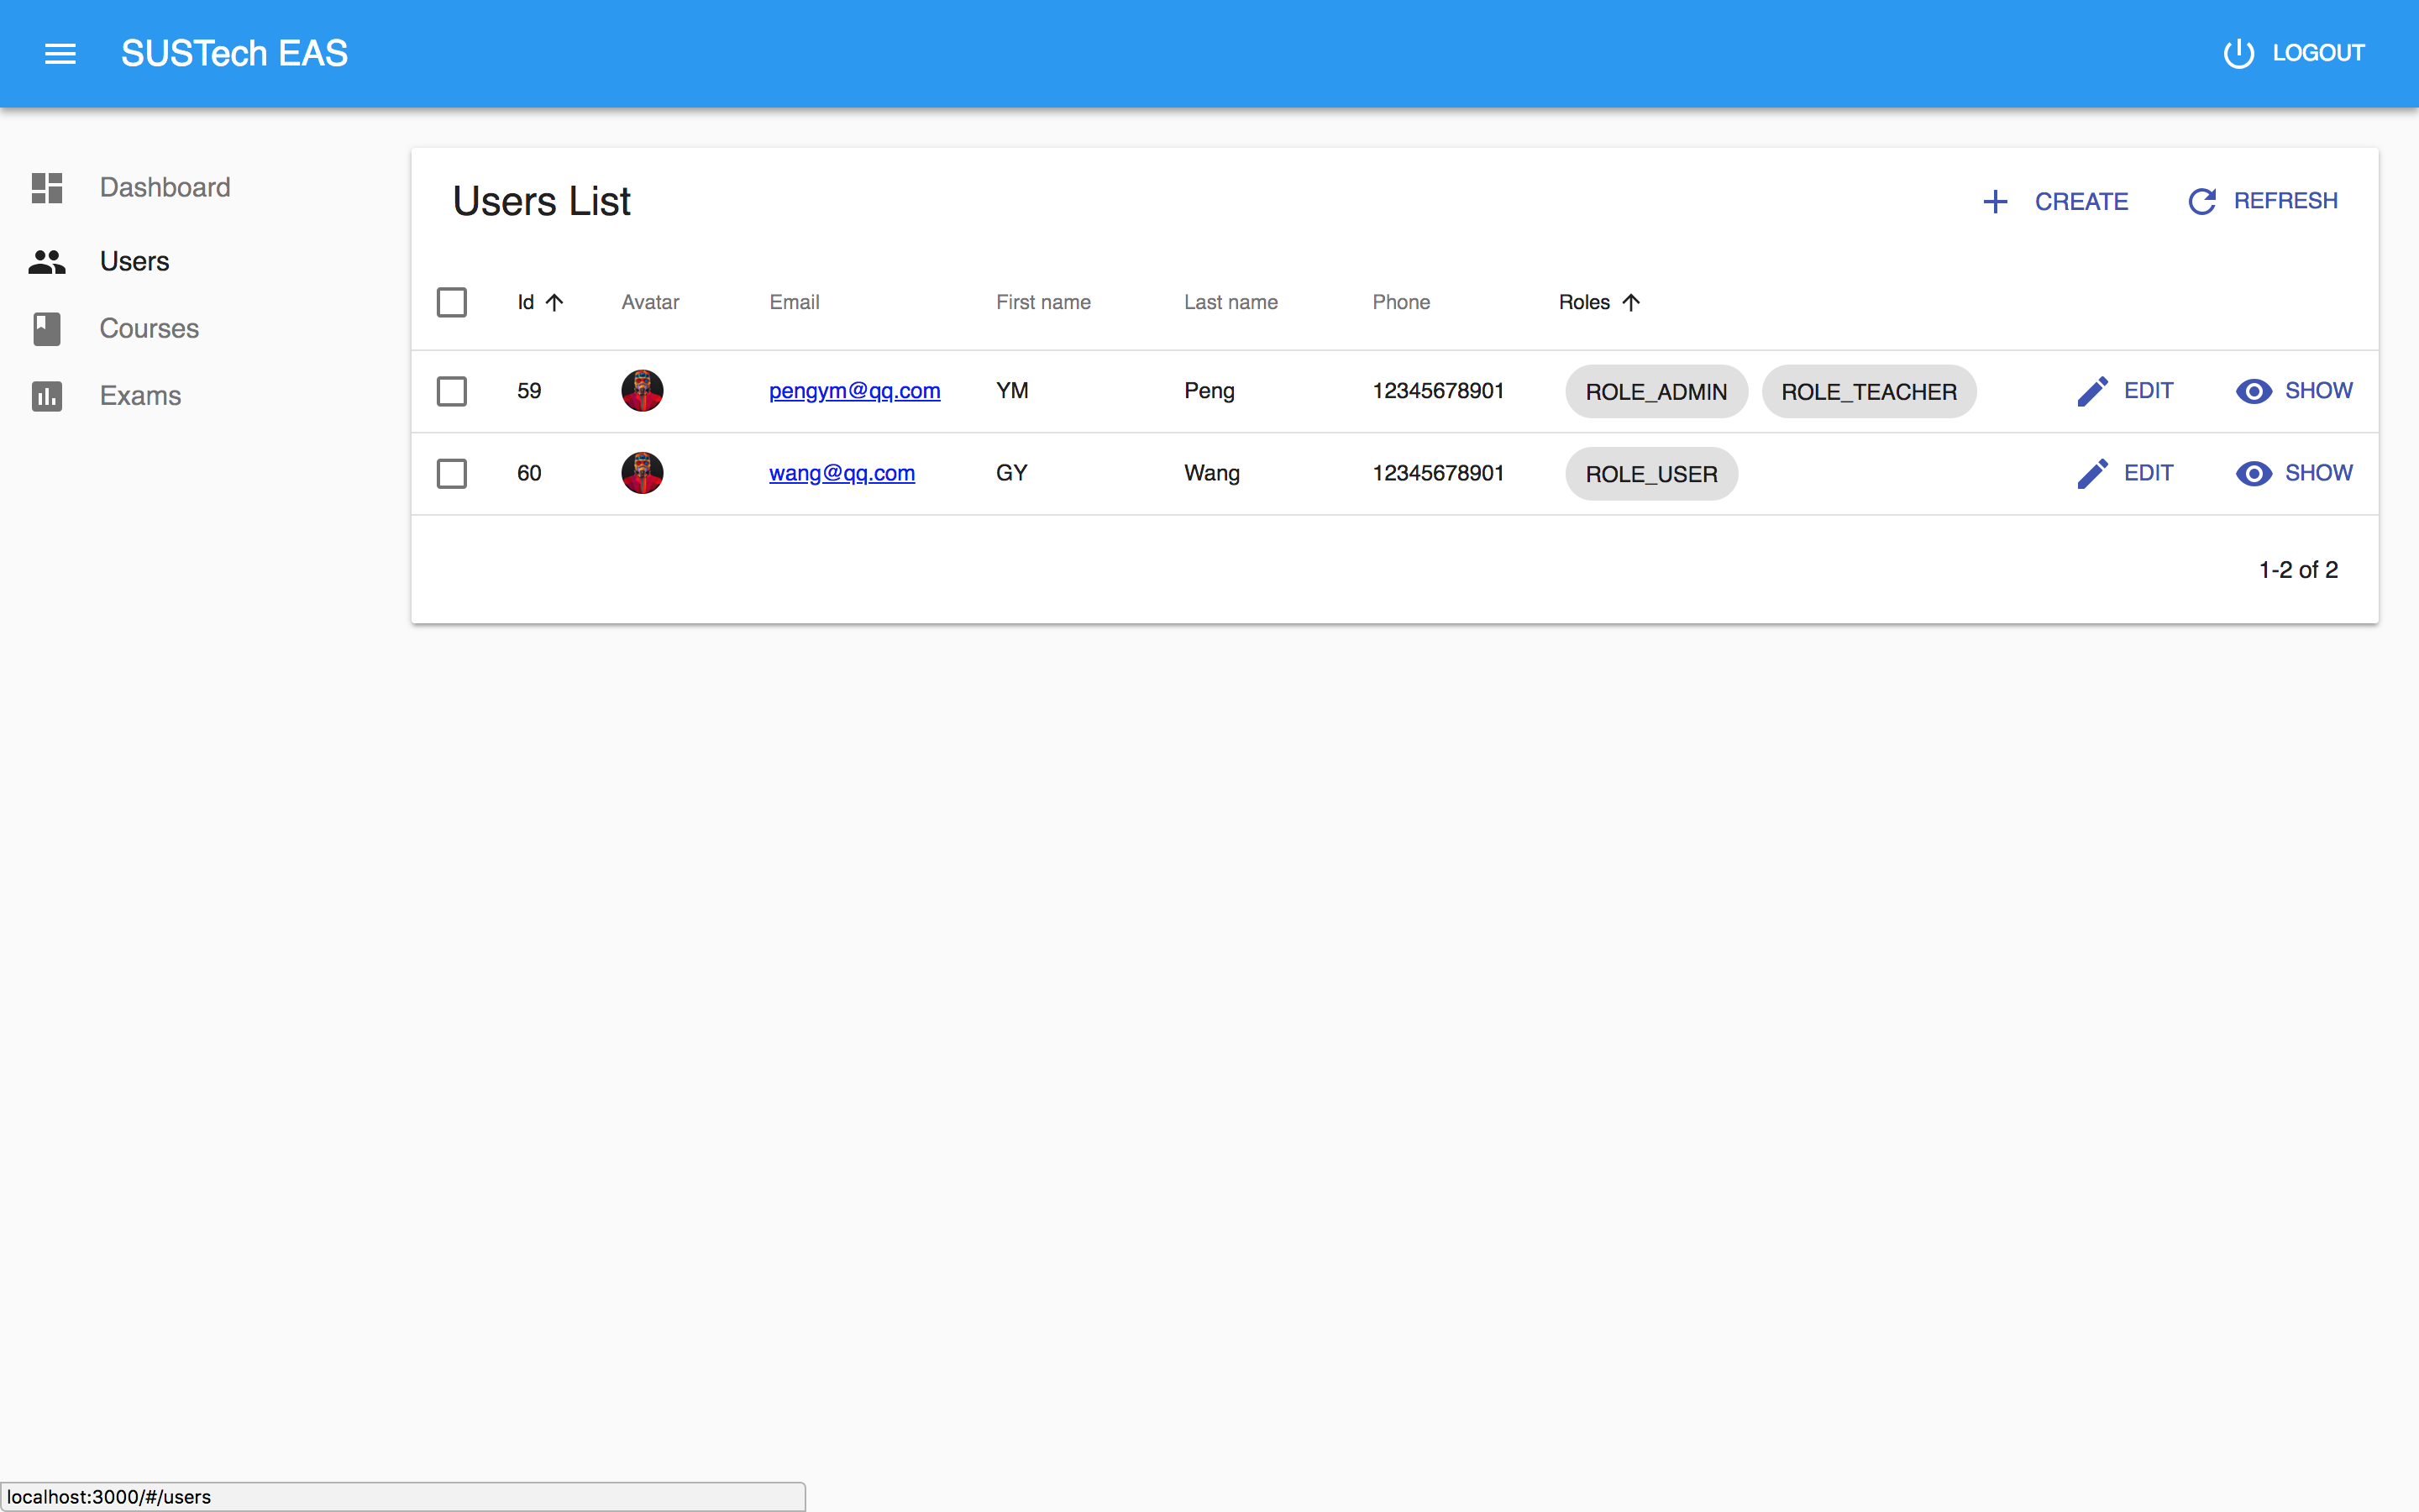The width and height of the screenshot is (2419, 1512).
Task: Select the top-level select-all checkbox
Action: pos(451,302)
